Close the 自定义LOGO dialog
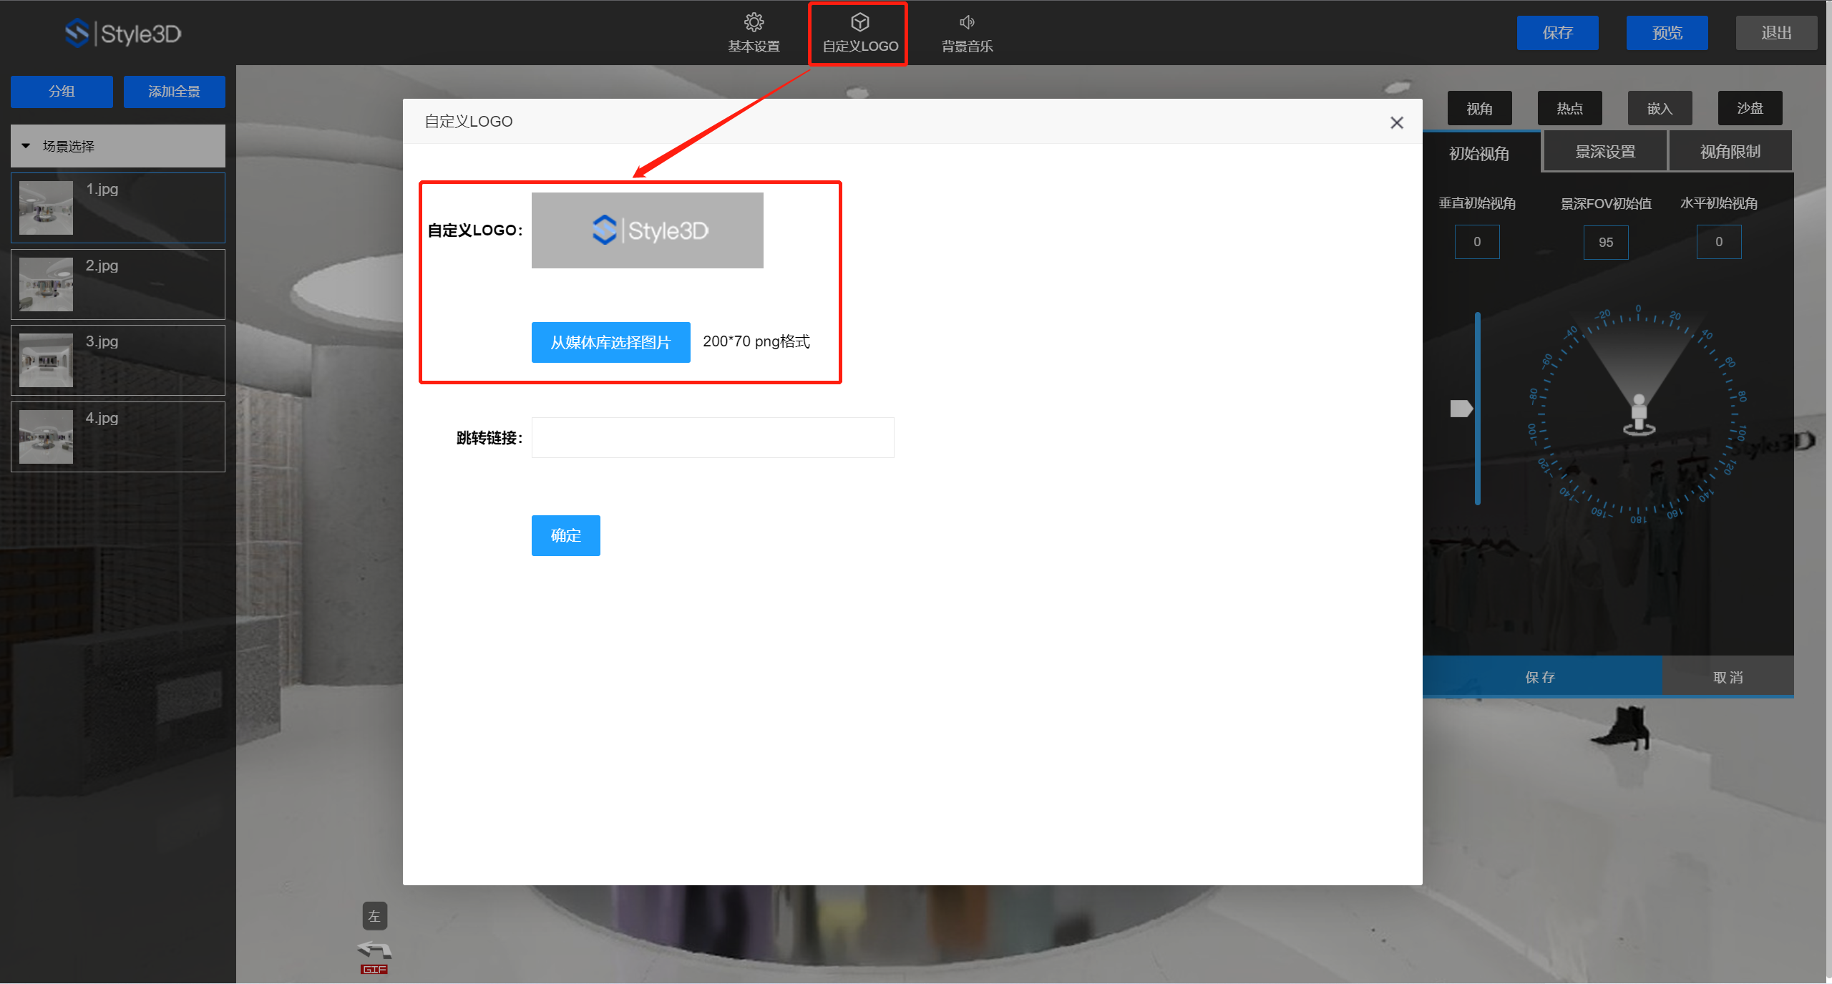This screenshot has width=1832, height=984. coord(1396,122)
